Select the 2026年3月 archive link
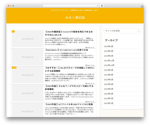 [109, 46]
